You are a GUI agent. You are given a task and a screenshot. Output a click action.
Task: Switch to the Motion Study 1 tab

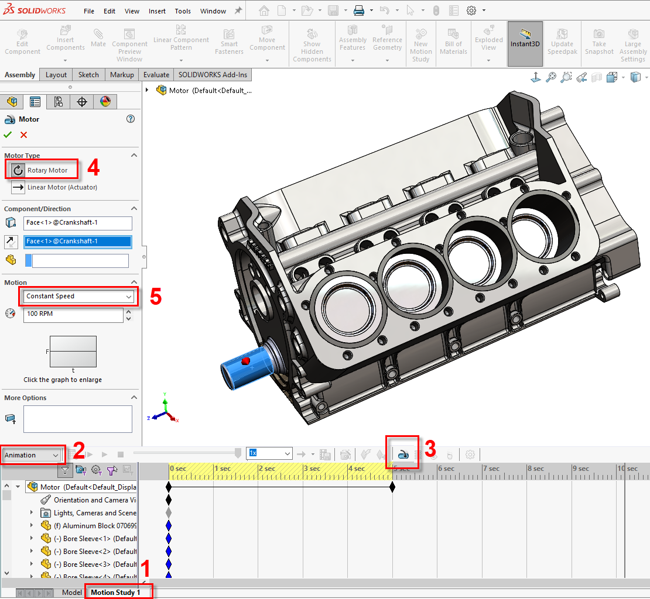pos(118,592)
